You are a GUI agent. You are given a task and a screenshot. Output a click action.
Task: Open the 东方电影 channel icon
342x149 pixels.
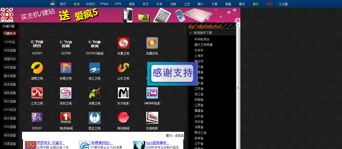(123, 93)
